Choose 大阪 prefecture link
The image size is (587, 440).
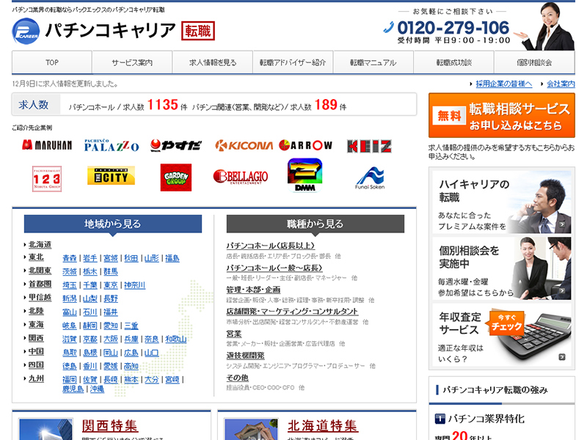click(x=111, y=339)
